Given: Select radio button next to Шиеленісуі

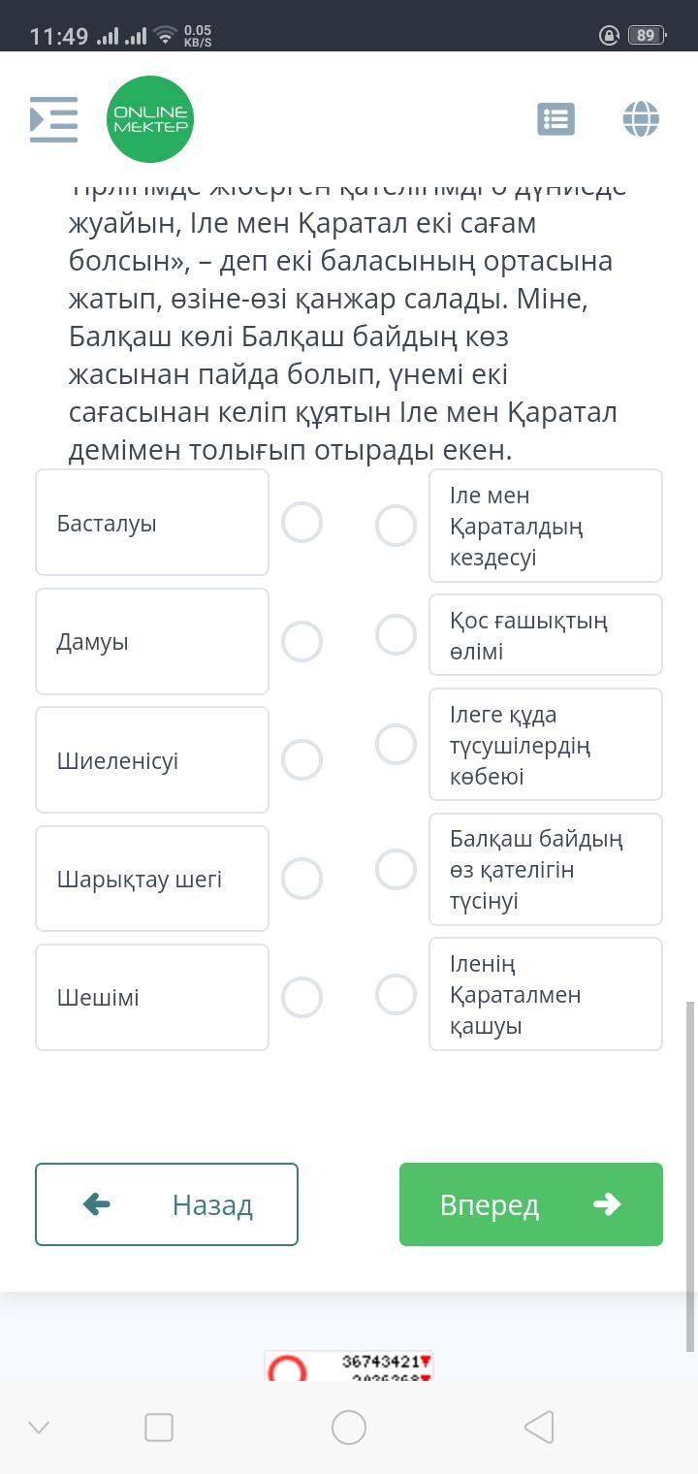Looking at the screenshot, I should point(301,759).
